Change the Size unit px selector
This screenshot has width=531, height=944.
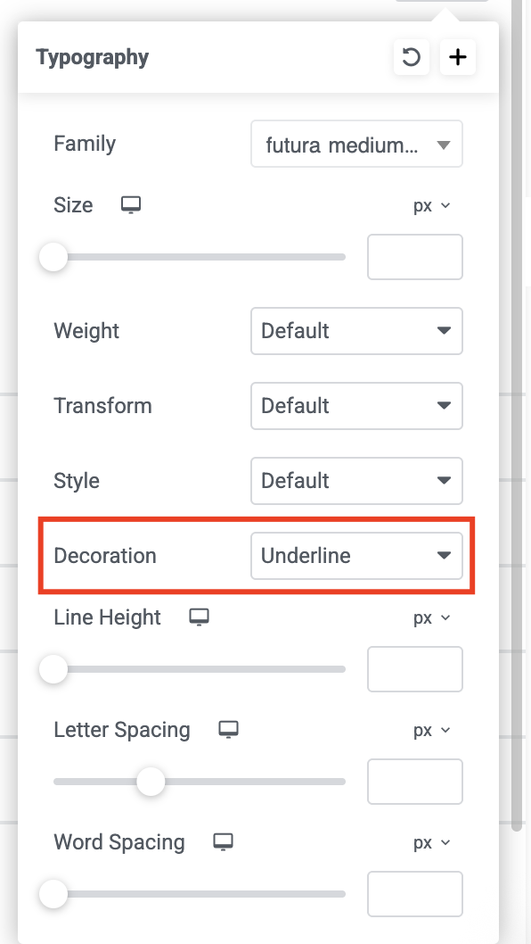(432, 205)
